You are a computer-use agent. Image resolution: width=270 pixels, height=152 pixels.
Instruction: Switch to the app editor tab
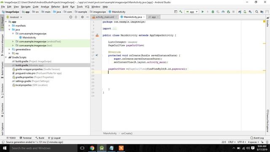[154, 17]
